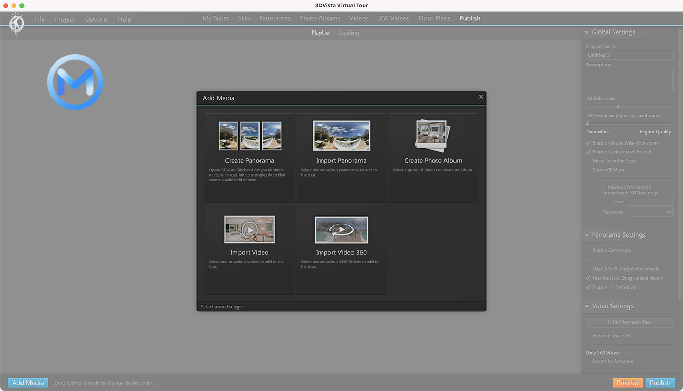Click the Import Panorama thumbnail image
Viewport: 683px width, 391px height.
(x=341, y=136)
